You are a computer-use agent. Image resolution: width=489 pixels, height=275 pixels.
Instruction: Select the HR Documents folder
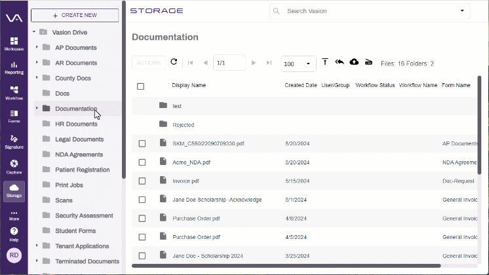coord(76,124)
